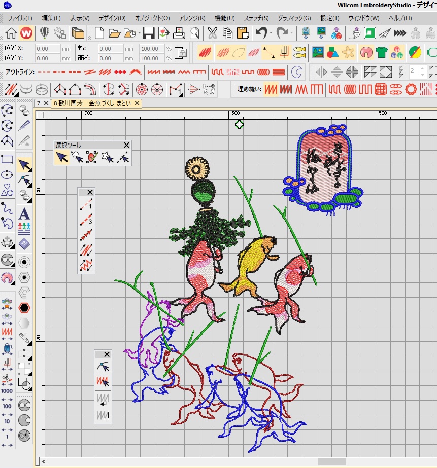
Task: Expand the recent files dropdown arrow
Action: 139,33
